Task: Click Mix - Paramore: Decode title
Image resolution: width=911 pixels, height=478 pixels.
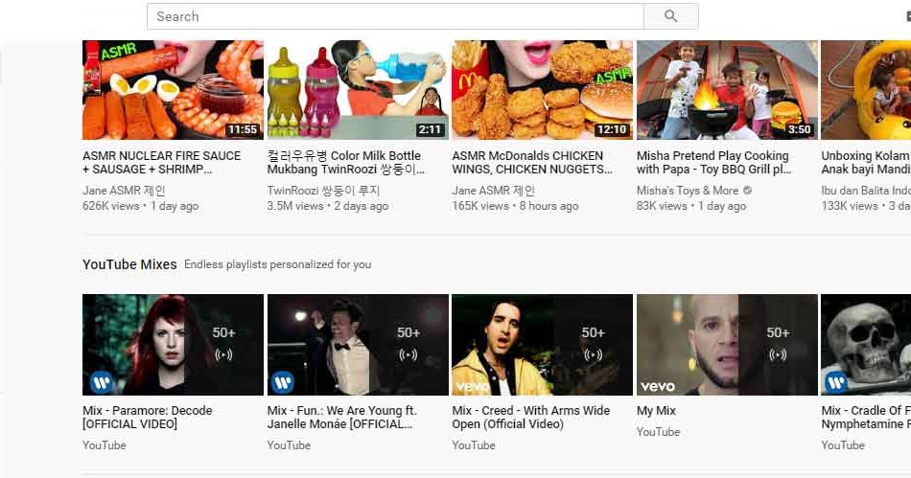Action: tap(147, 417)
